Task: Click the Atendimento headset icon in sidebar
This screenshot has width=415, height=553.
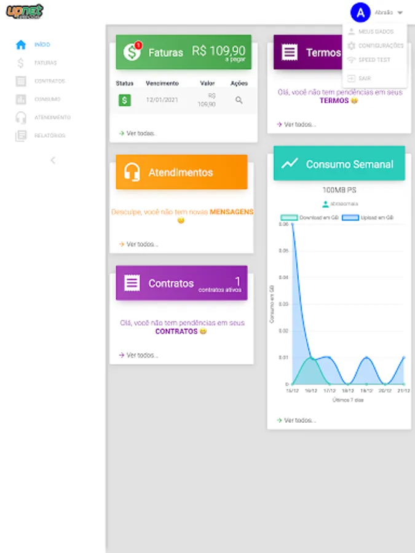Action: pyautogui.click(x=21, y=117)
